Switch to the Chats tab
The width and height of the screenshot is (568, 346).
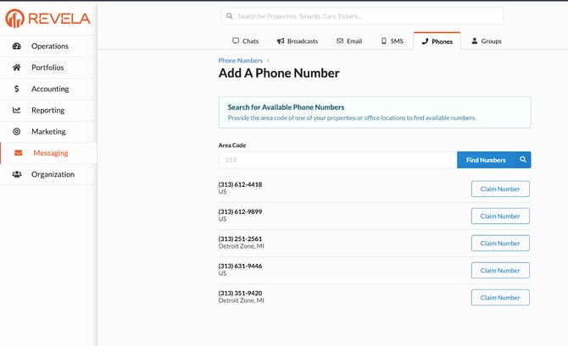click(x=245, y=41)
